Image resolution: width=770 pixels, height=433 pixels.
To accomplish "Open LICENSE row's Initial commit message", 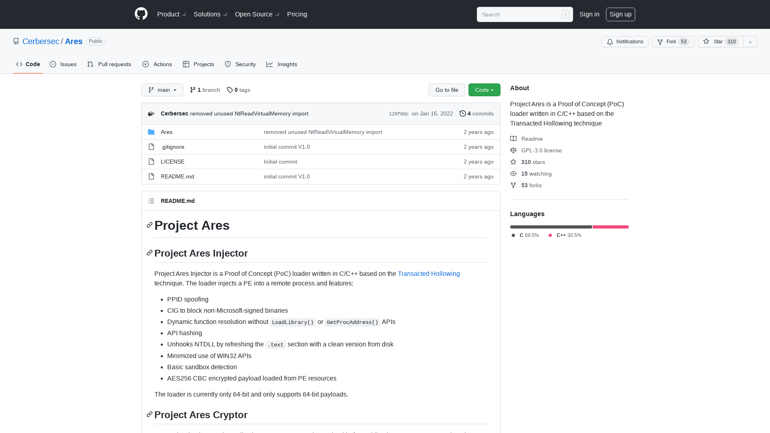I will (280, 162).
